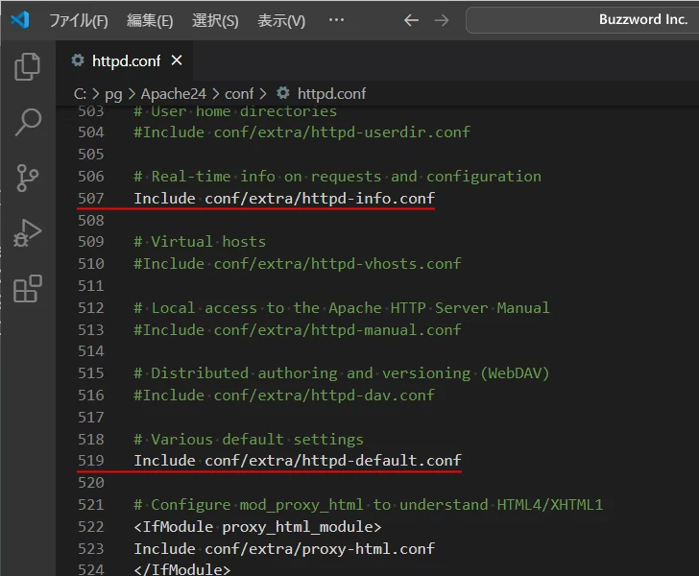Open the Search view in activity bar
This screenshot has width=699, height=576.
pos(28,122)
